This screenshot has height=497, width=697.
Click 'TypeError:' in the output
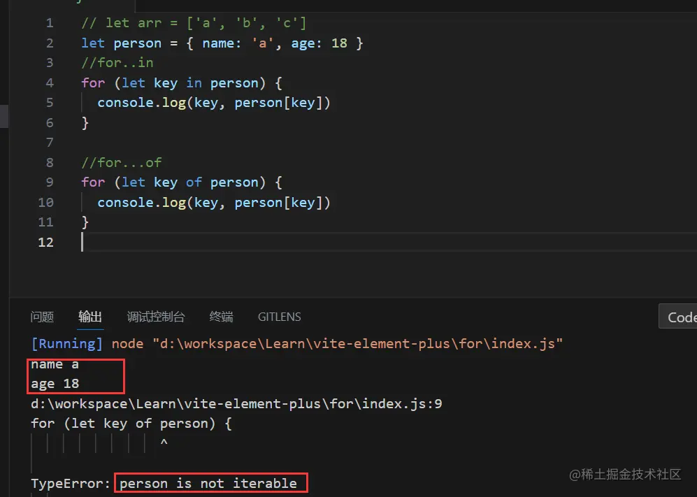70,483
